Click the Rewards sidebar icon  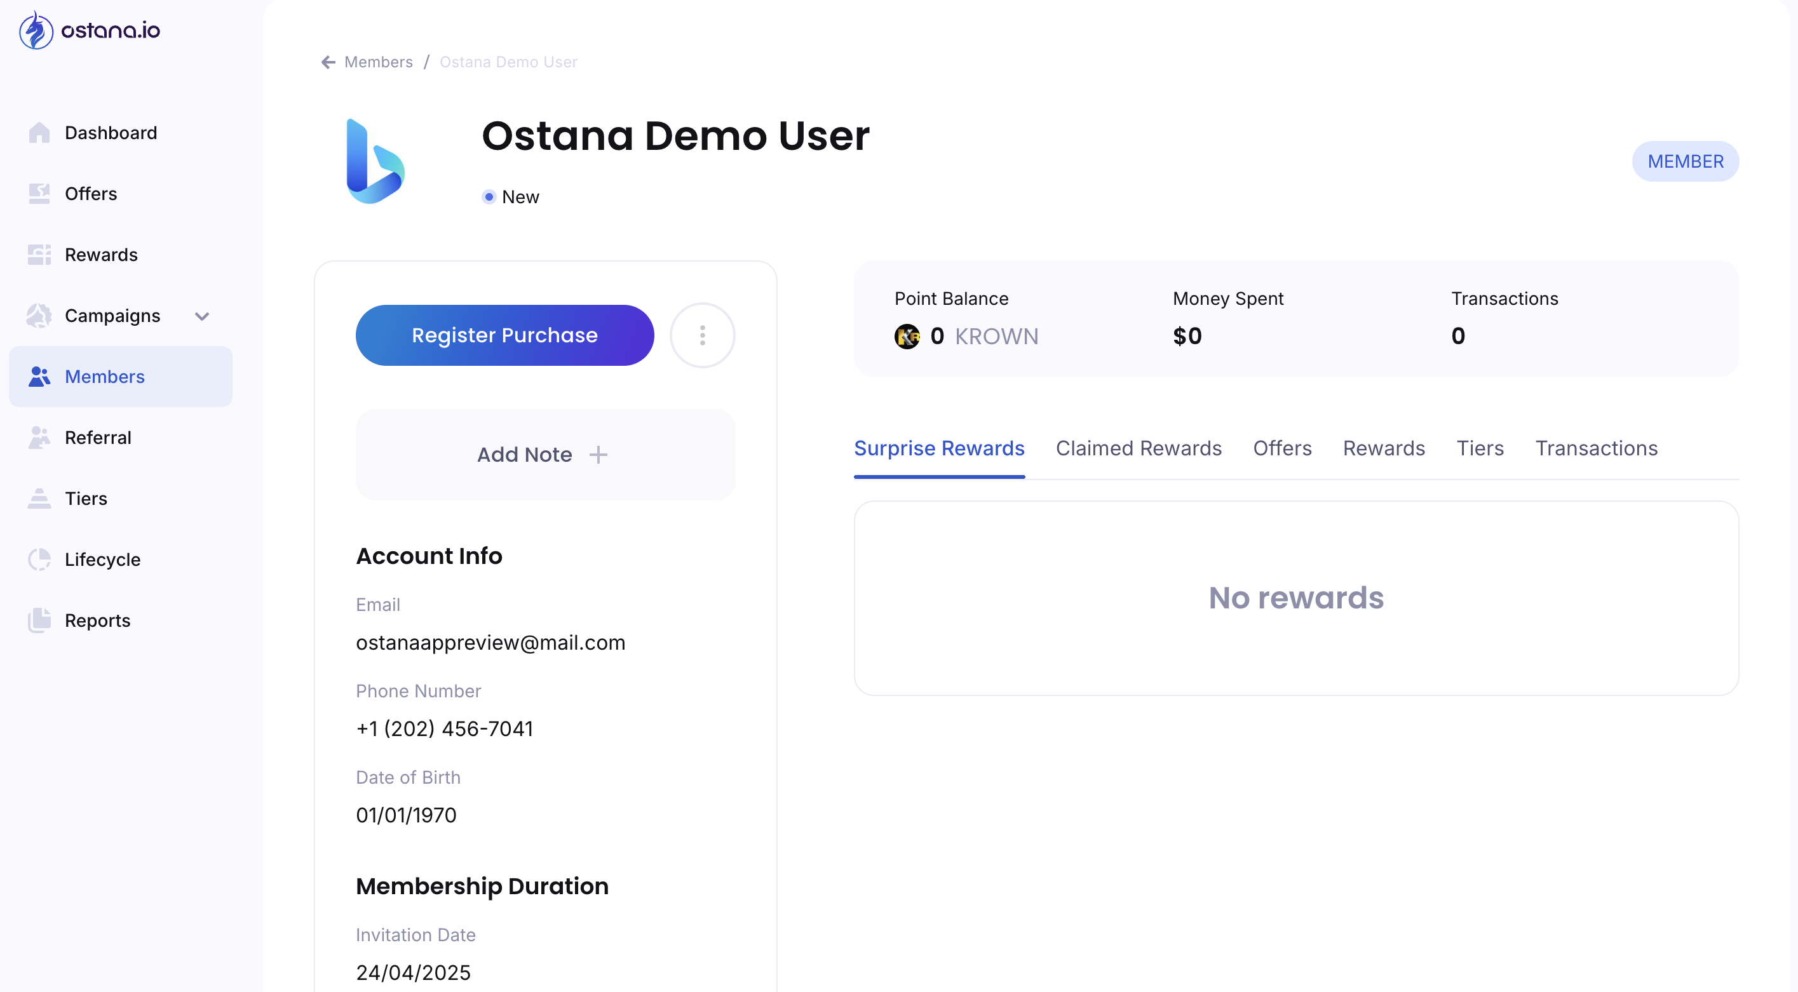[x=39, y=255]
